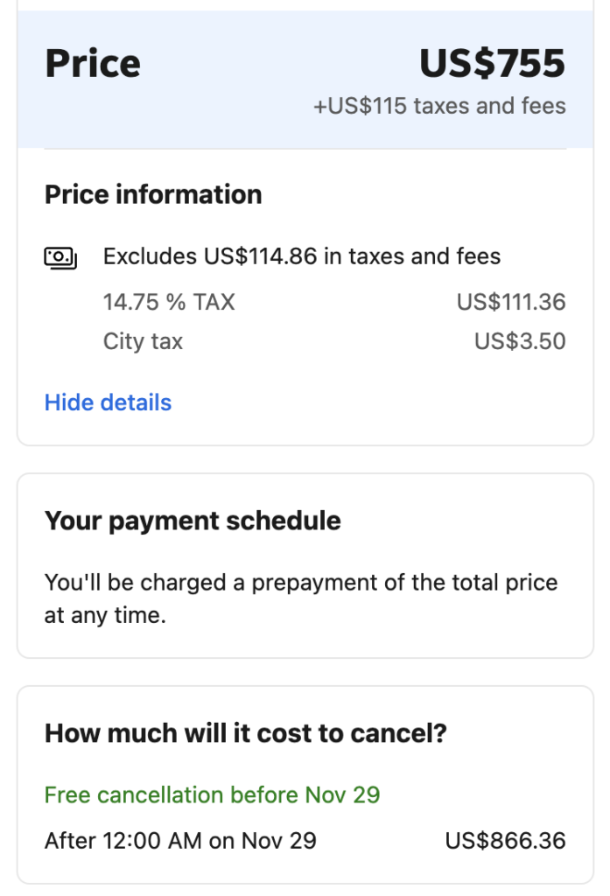This screenshot has width=610, height=896.
Task: Click the green Free cancellation before Nov 29 text
Action: tap(212, 795)
